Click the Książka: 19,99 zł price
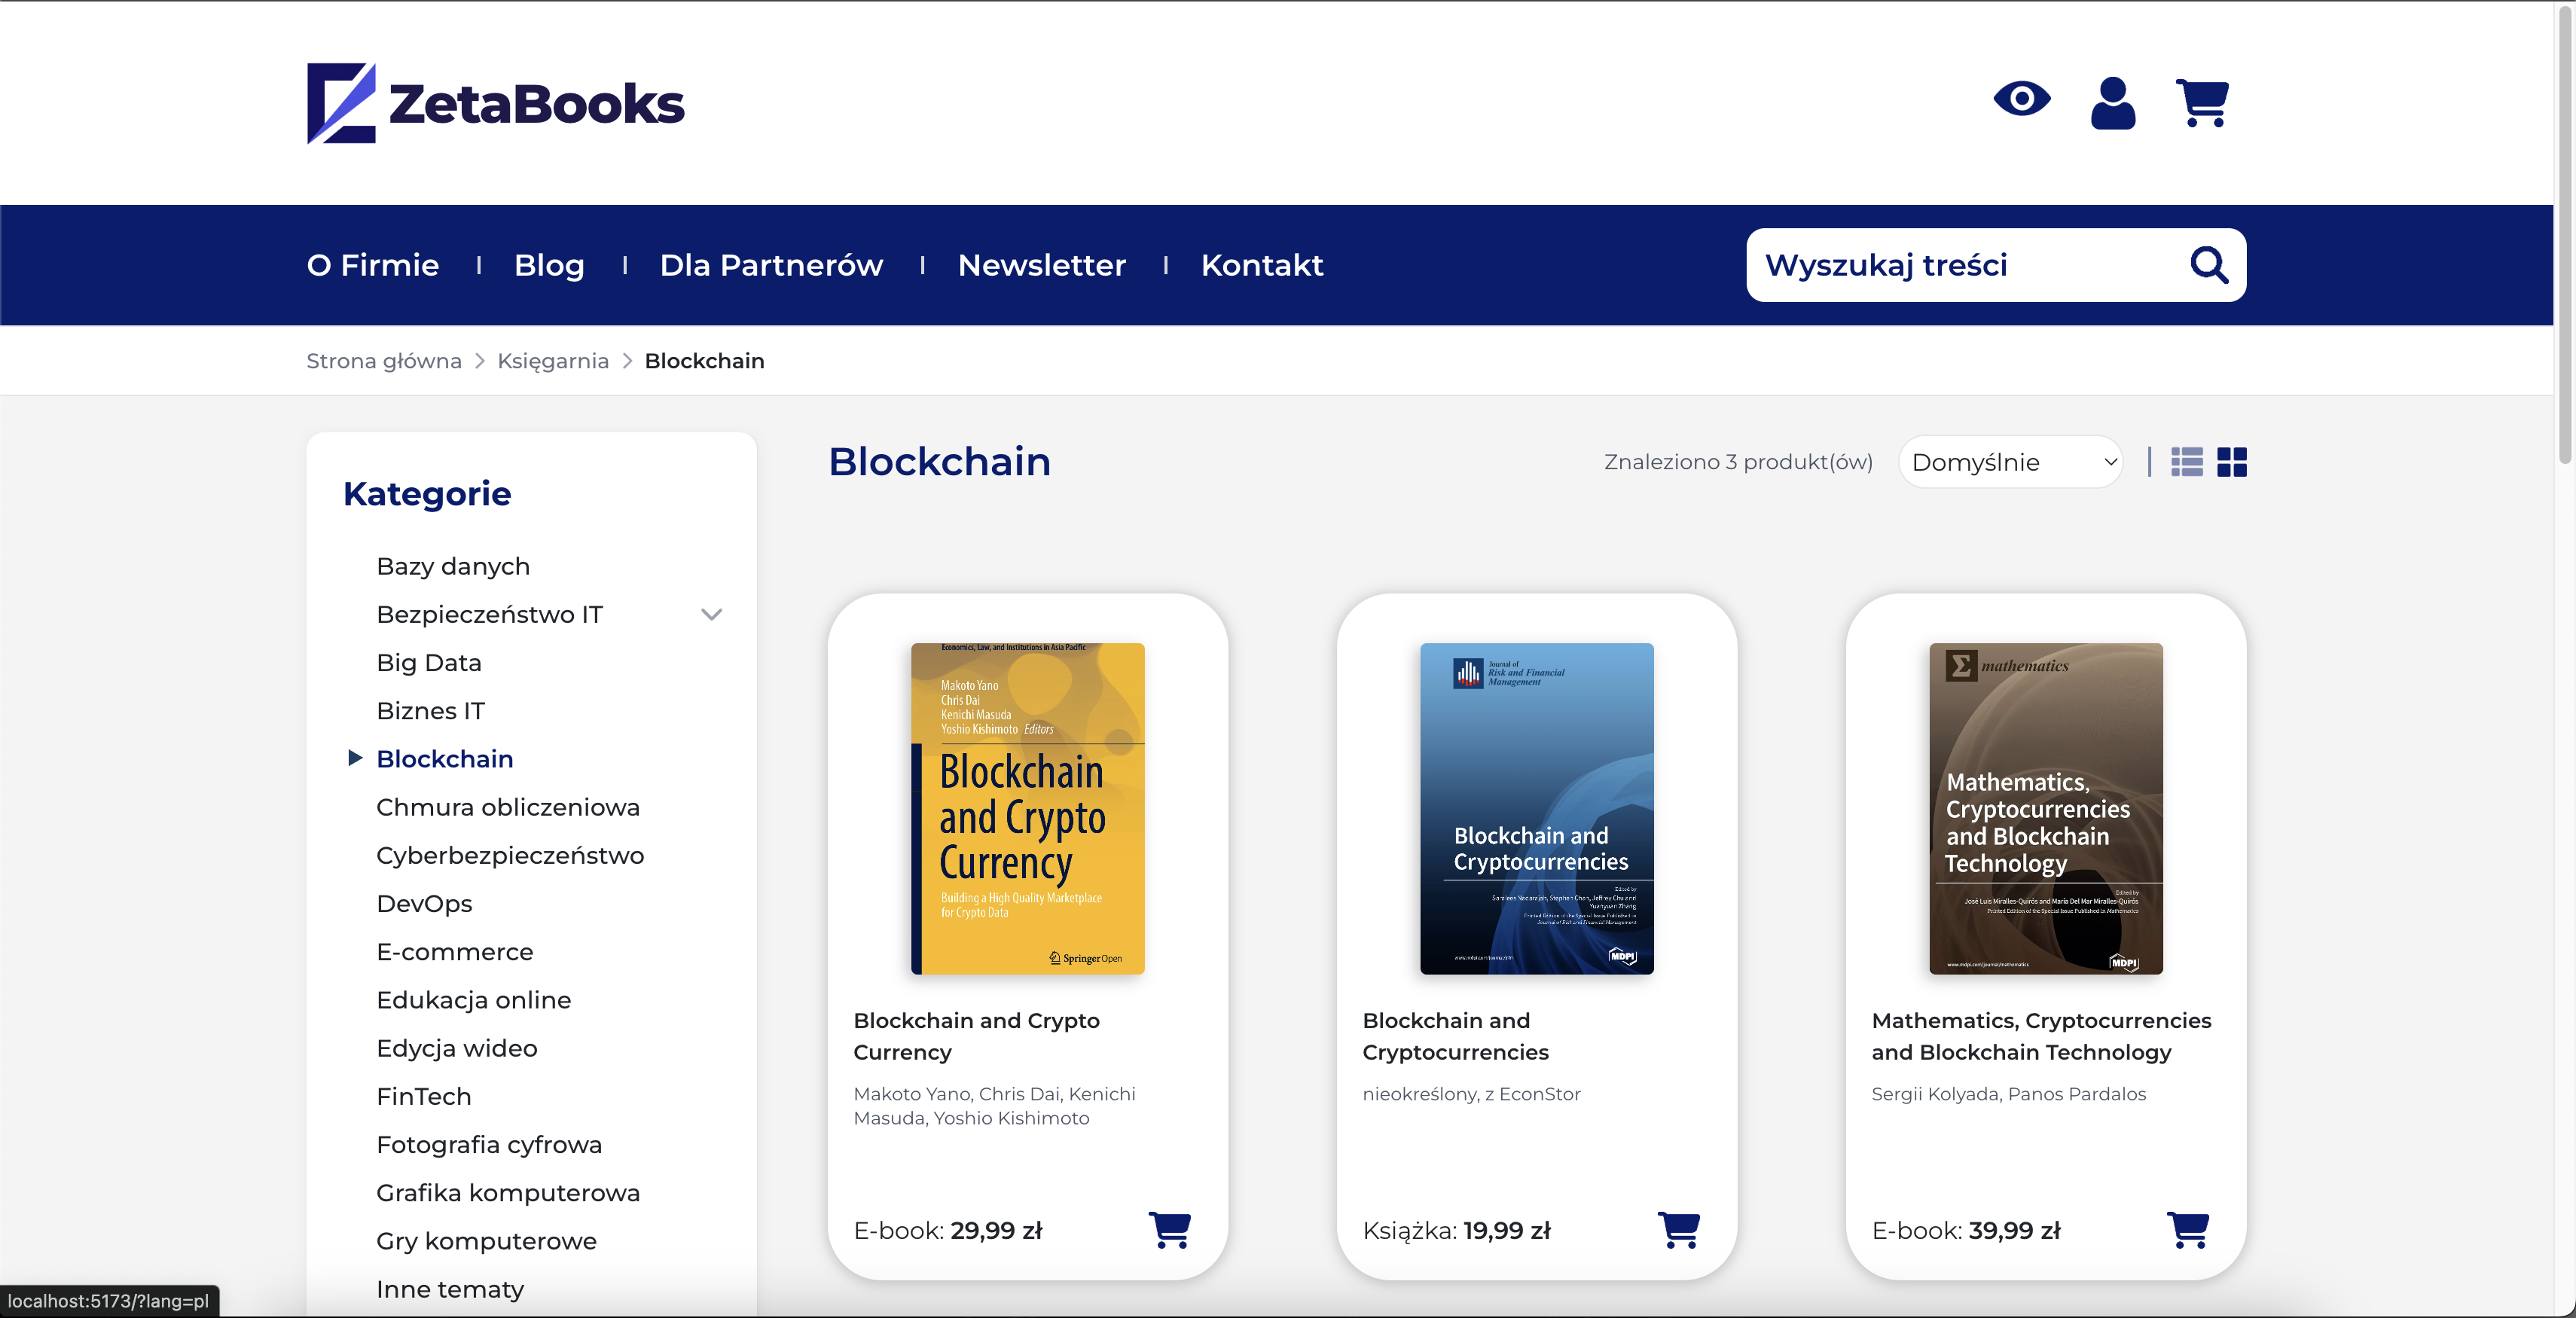Viewport: 2576px width, 1318px height. [x=1456, y=1230]
